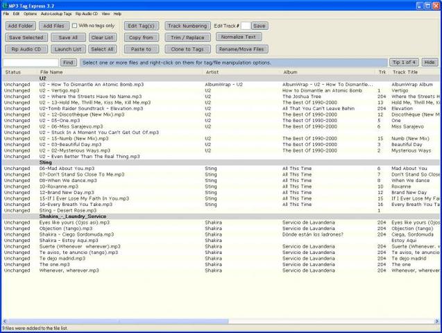Image resolution: width=442 pixels, height=333 pixels.
Task: Select the Shakira_-_Laundry_Service group header
Action: [x=221, y=216]
